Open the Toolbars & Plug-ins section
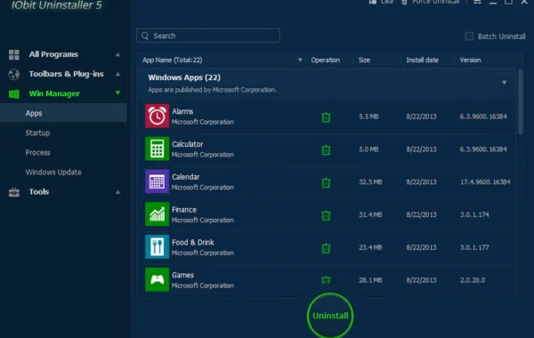 [66, 74]
